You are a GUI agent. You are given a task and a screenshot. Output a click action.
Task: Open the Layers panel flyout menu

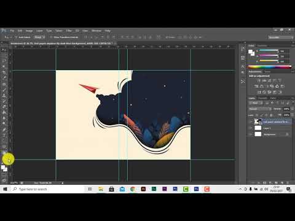[x=293, y=98]
